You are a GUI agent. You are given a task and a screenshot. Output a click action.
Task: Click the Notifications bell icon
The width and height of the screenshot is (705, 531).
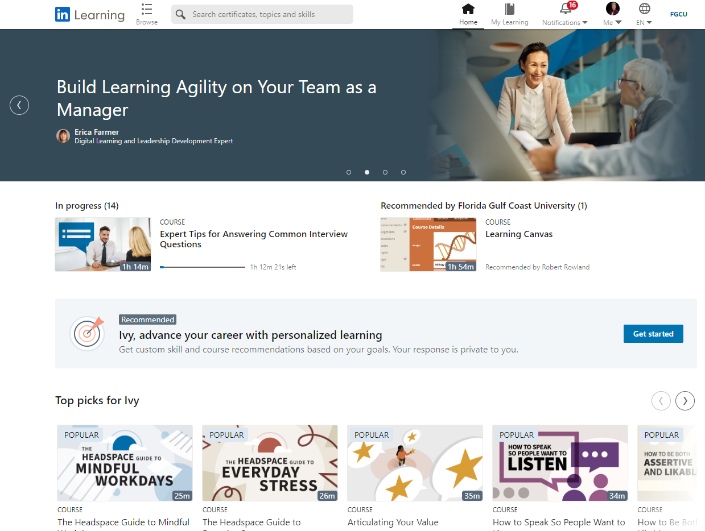pos(565,9)
